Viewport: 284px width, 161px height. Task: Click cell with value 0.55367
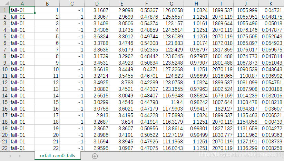click(x=146, y=10)
